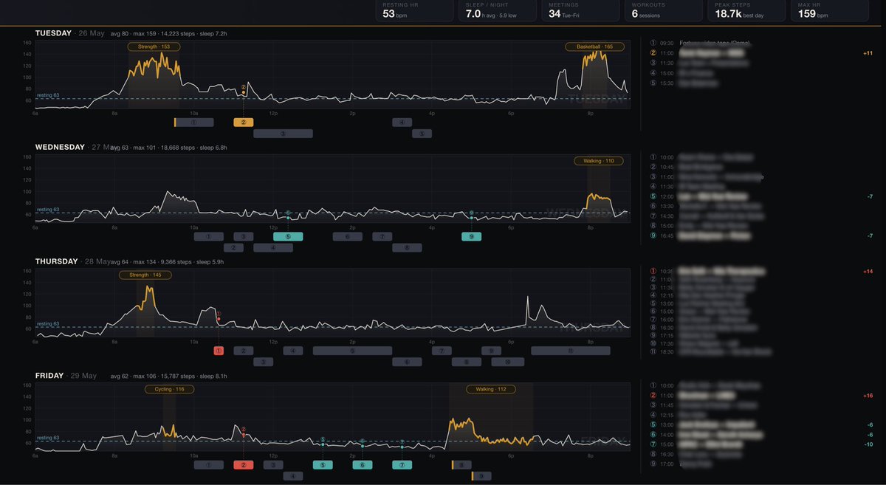Click the '+16' value in Friday's list
The height and width of the screenshot is (485, 886).
click(868, 396)
